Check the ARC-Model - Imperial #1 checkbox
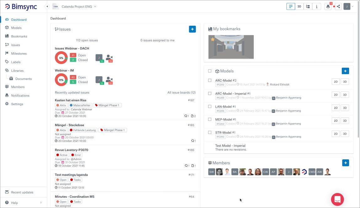360x208 pixels. pyautogui.click(x=209, y=93)
